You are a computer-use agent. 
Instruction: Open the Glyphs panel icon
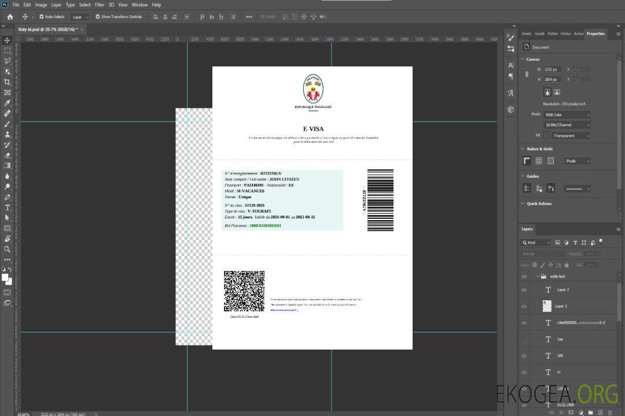click(x=511, y=93)
